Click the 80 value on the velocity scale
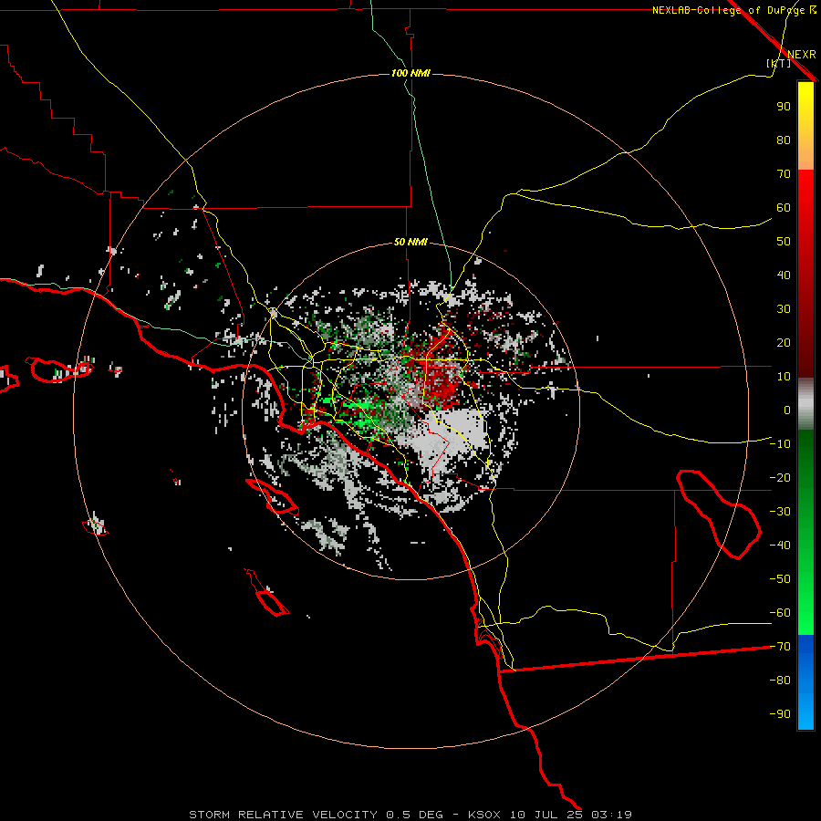Screen dimensions: 821x821 pos(784,140)
